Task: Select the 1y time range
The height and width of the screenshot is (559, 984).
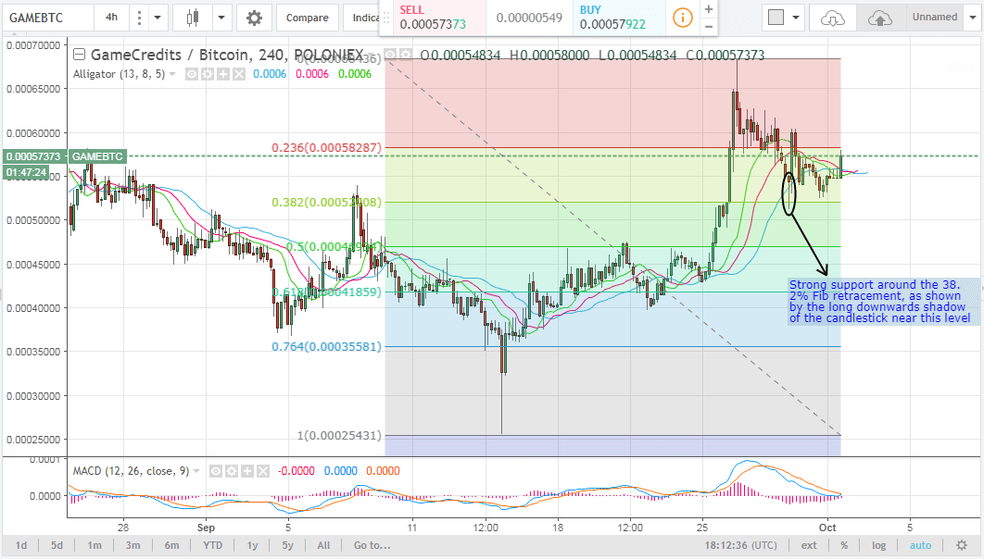Action: coord(252,545)
